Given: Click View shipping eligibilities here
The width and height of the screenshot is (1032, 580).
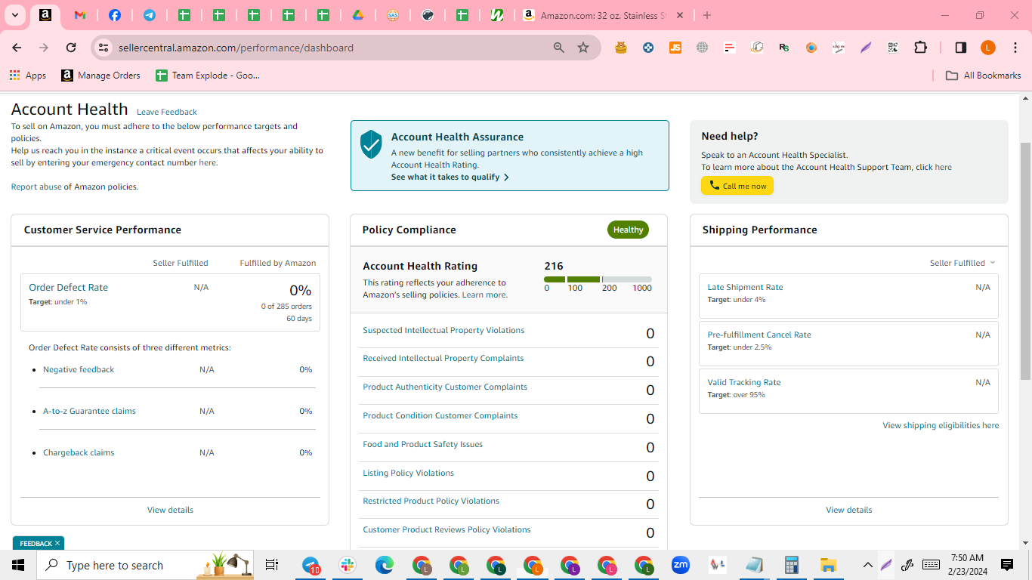Looking at the screenshot, I should (x=941, y=425).
